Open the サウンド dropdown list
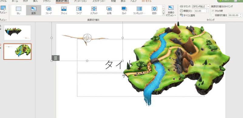 pos(208,6)
